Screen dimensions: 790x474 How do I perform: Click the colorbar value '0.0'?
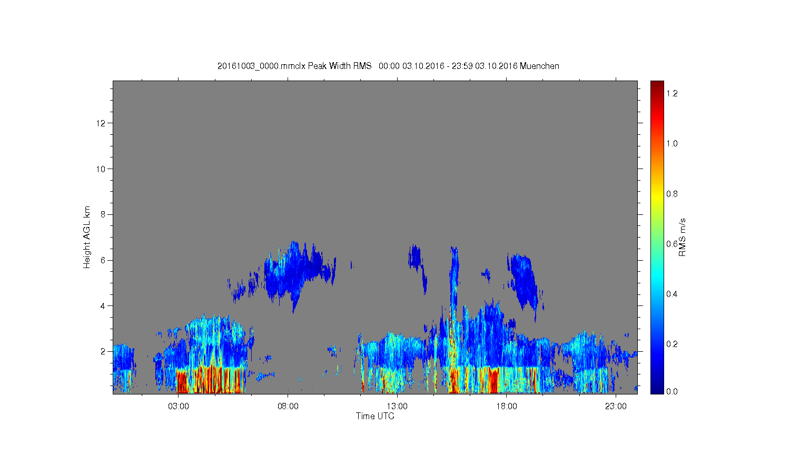[671, 391]
